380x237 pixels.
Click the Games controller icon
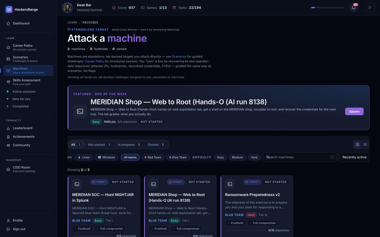tap(143, 8)
